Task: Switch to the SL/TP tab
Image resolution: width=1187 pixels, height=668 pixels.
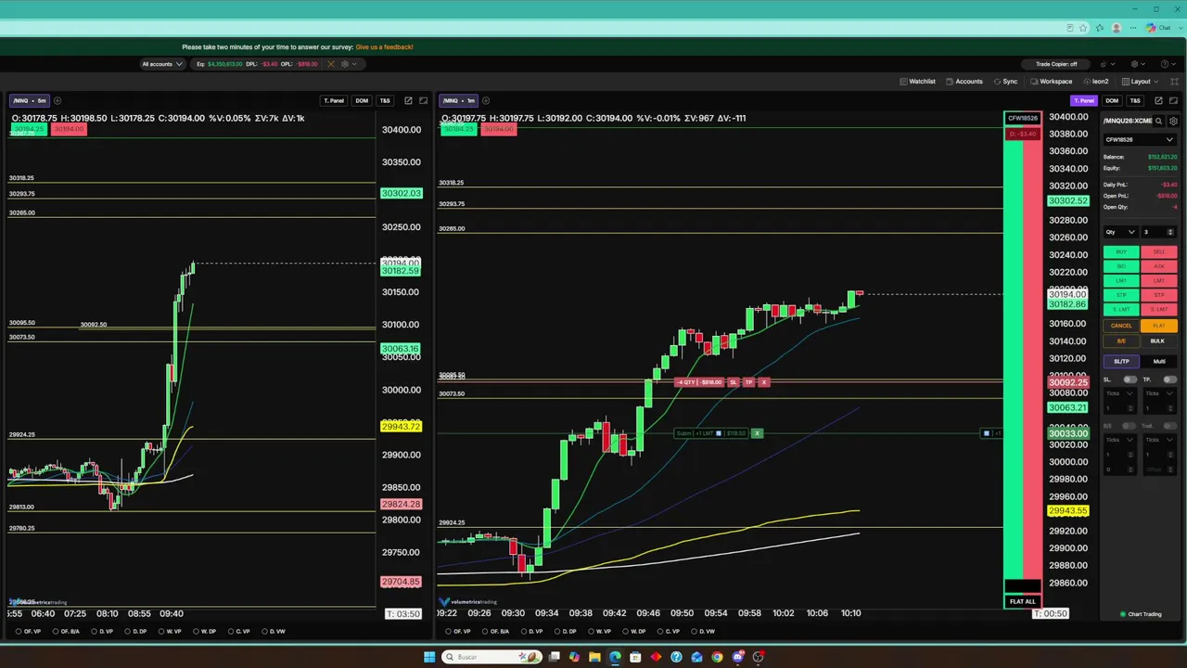Action: point(1121,361)
